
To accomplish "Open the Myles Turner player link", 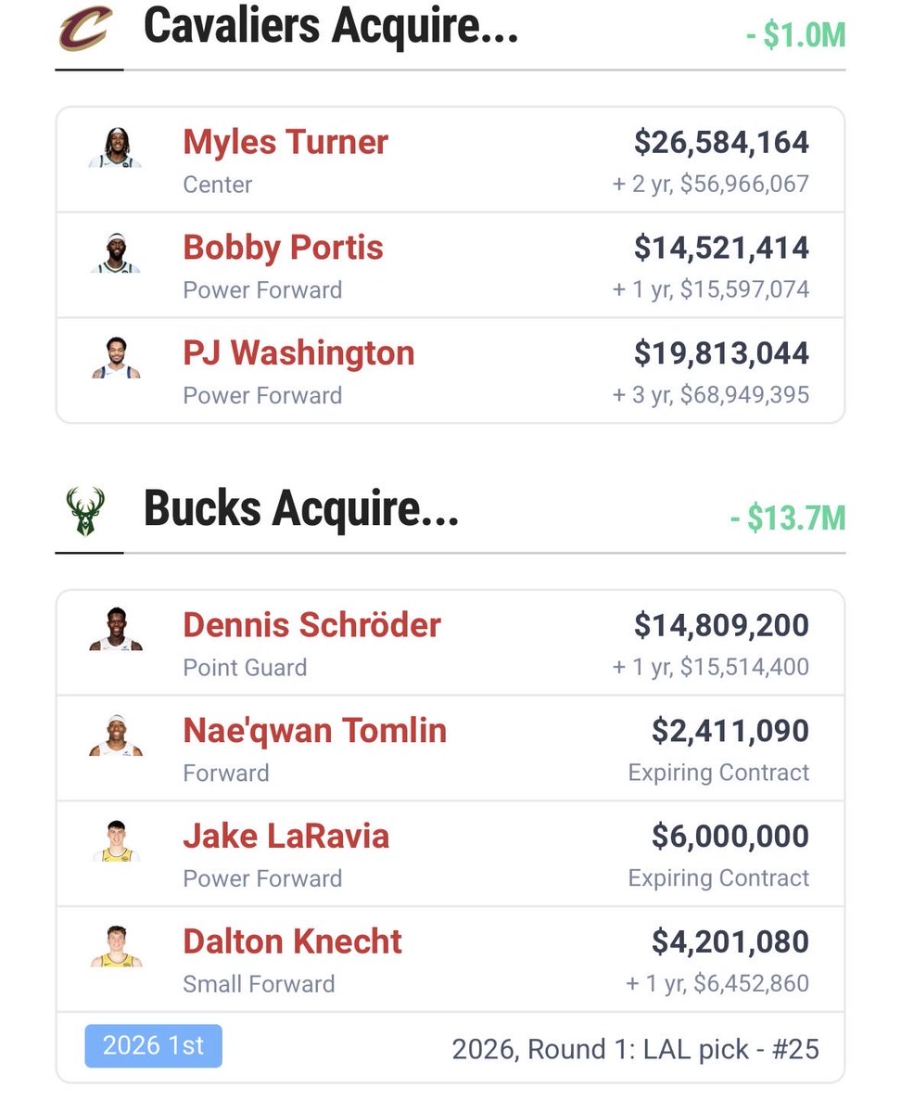I will [286, 142].
